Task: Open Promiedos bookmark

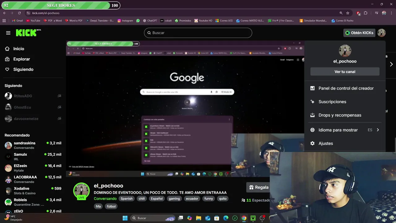Action: [183, 21]
